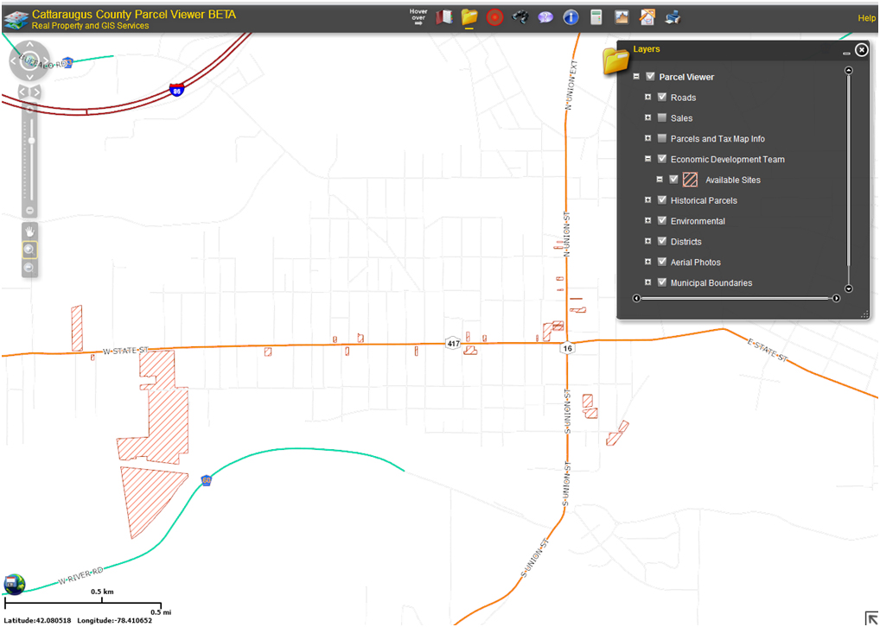Minimize the Layers panel
This screenshot has height=627, width=880.
(x=846, y=54)
